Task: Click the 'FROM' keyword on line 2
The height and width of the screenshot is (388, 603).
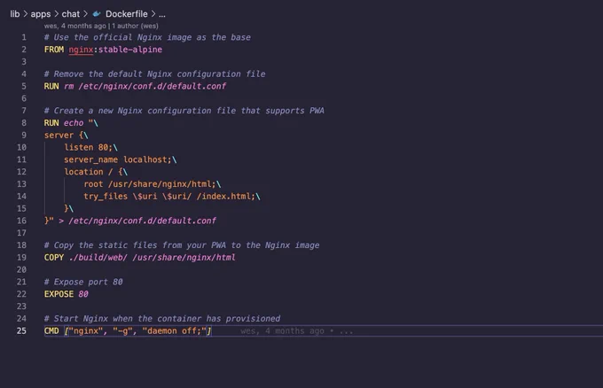Action: pos(54,50)
